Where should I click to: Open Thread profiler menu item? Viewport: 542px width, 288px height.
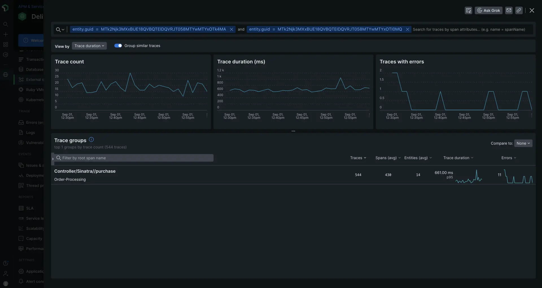31,186
